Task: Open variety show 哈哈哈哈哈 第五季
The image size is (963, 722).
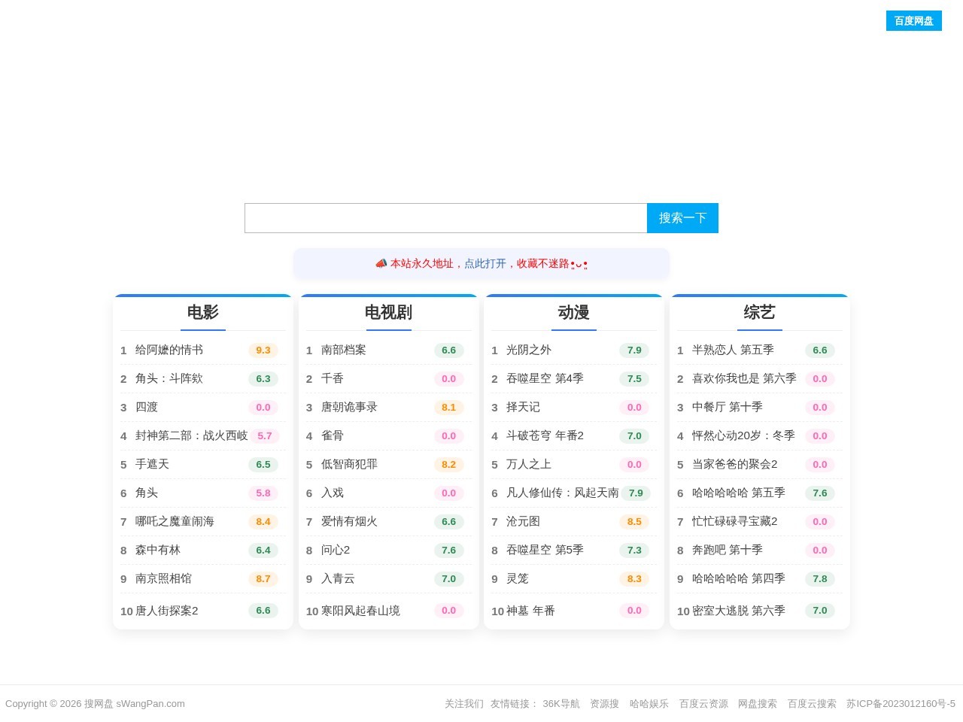Action: point(739,493)
